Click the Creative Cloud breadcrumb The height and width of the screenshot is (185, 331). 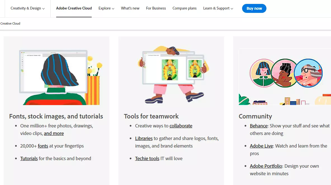click(x=10, y=23)
